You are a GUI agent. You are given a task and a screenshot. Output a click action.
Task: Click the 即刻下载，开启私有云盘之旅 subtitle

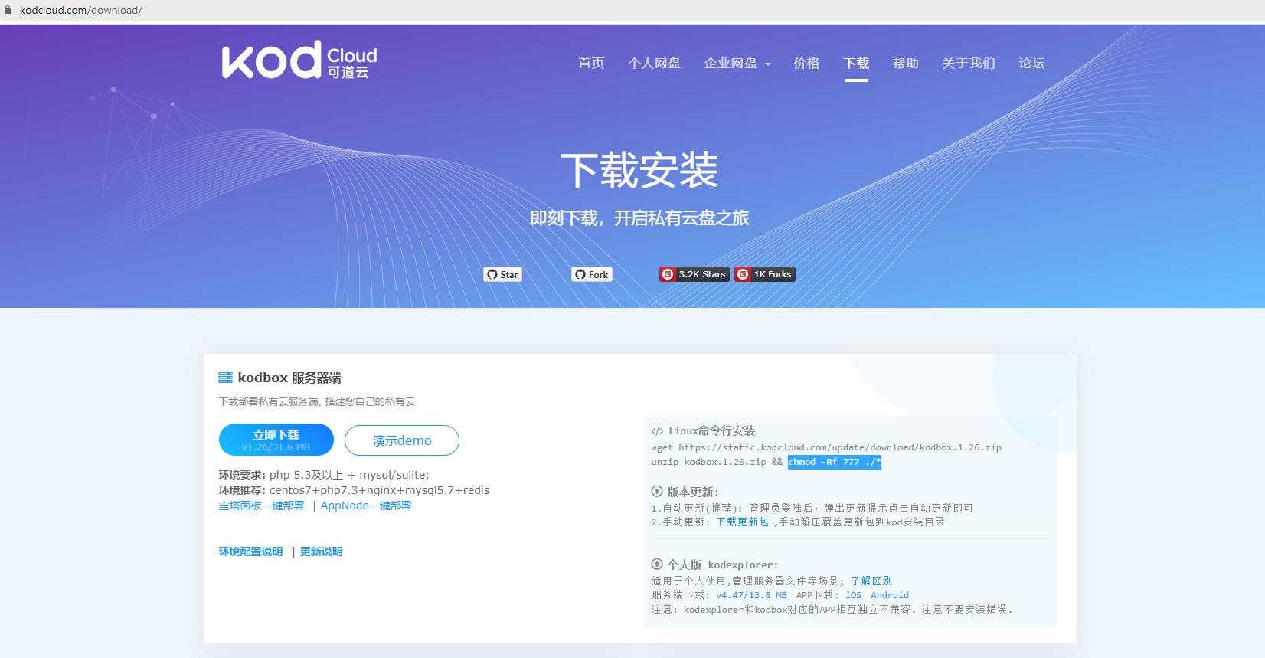[639, 218]
